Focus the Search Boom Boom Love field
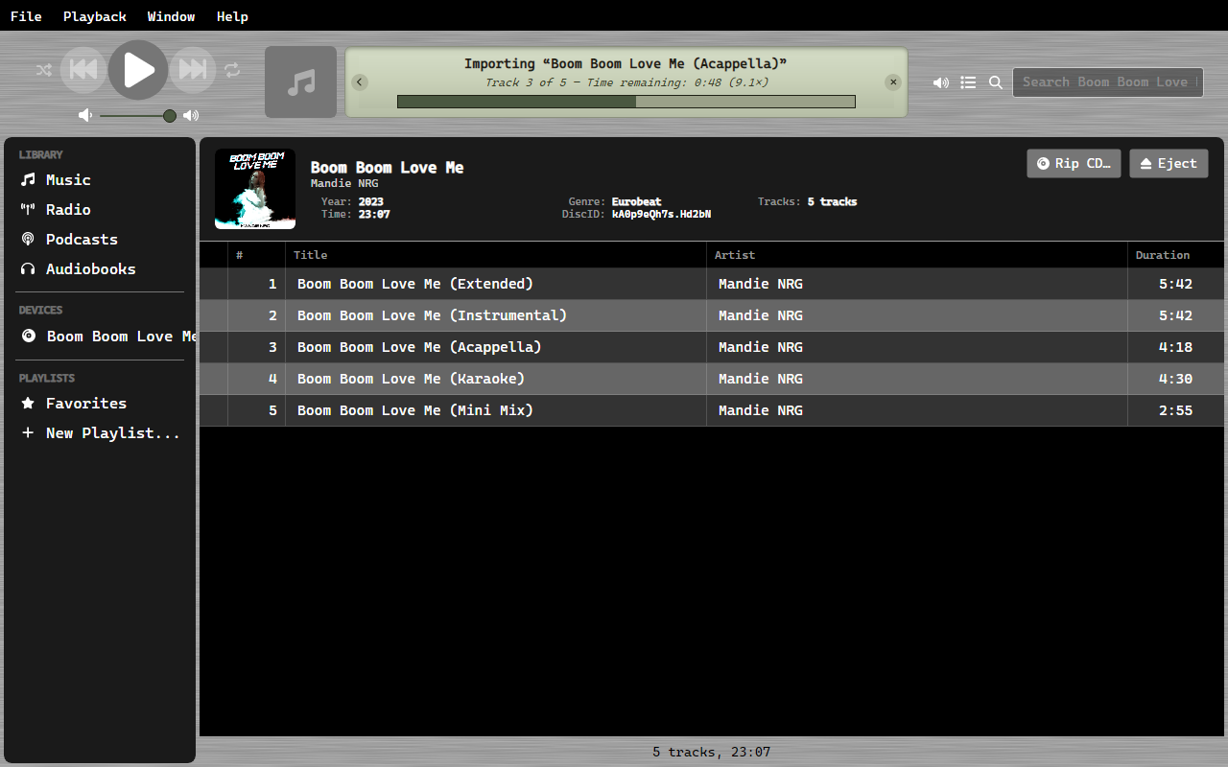This screenshot has height=767, width=1228. coord(1108,82)
